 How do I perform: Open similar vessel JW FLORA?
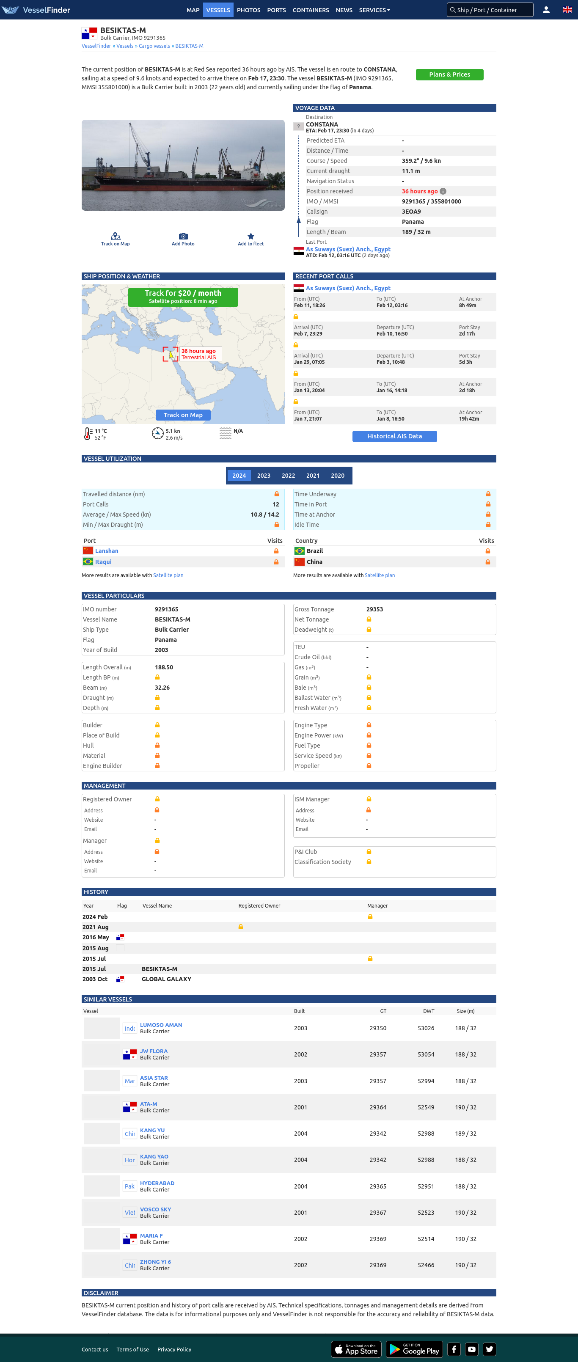[154, 1051]
